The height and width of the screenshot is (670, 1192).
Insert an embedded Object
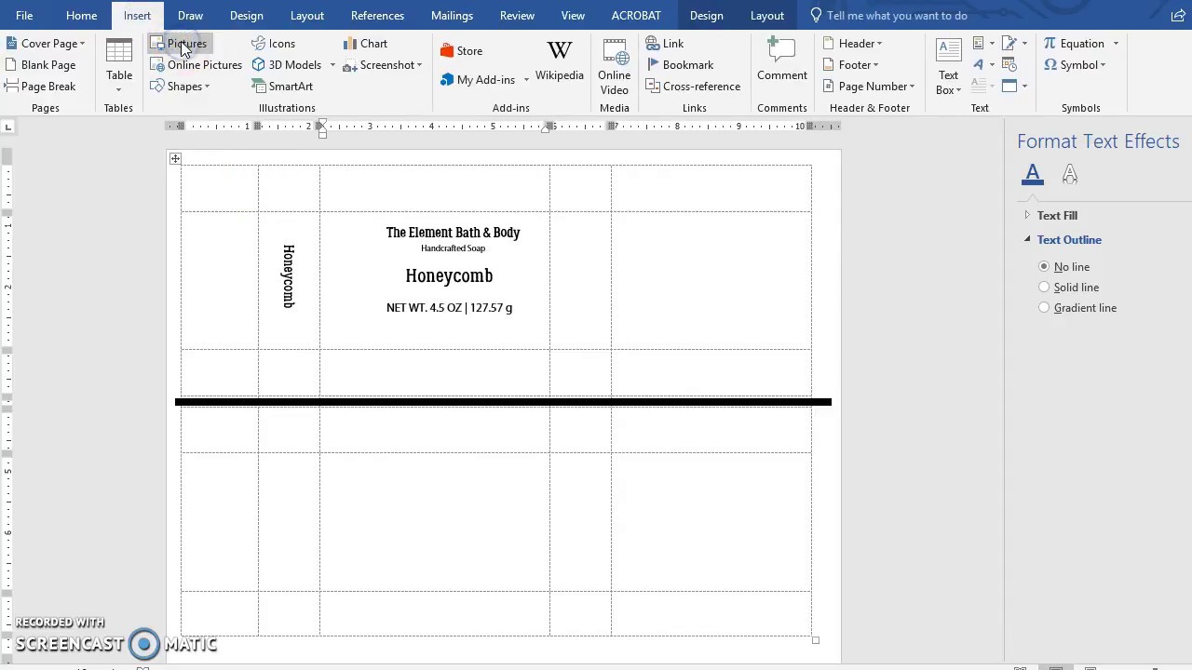(x=1009, y=87)
